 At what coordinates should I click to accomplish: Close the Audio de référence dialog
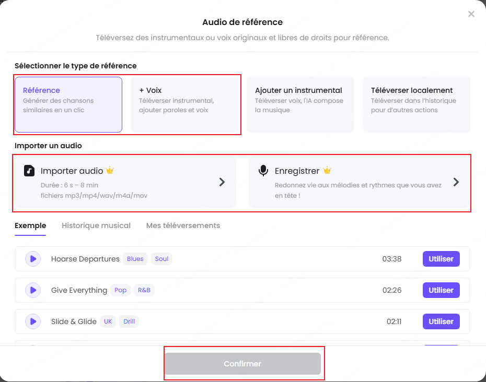[471, 14]
